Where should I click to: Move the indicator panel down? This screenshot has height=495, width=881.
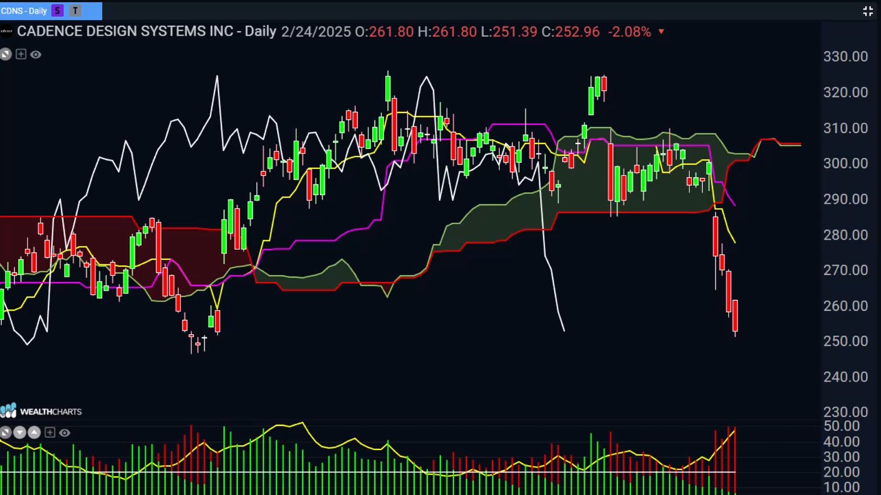pyautogui.click(x=20, y=433)
